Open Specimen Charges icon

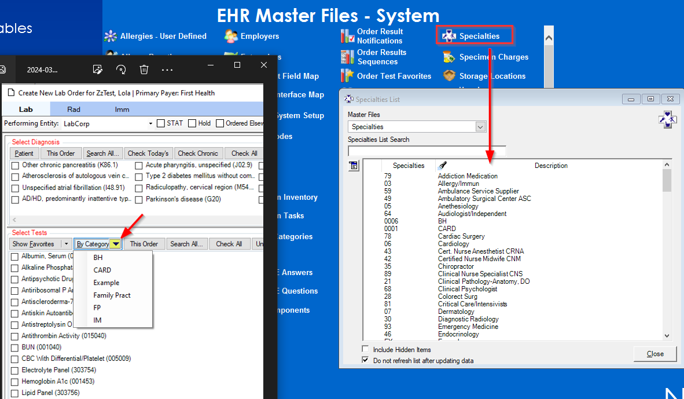pyautogui.click(x=449, y=57)
